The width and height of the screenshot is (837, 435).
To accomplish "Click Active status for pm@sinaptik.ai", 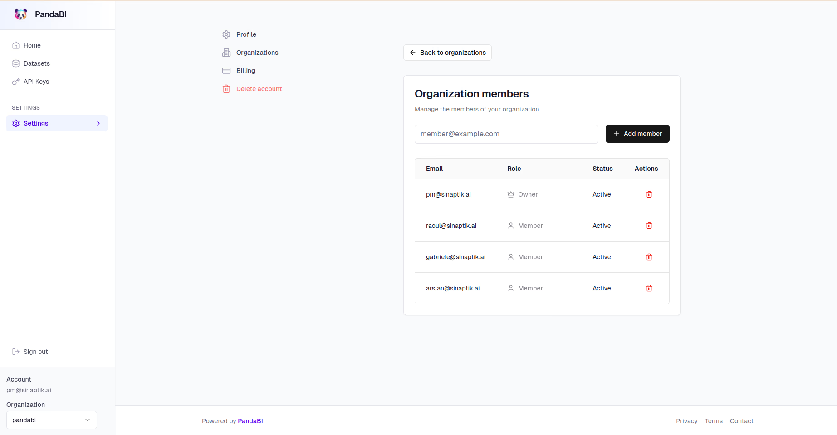I will [602, 194].
